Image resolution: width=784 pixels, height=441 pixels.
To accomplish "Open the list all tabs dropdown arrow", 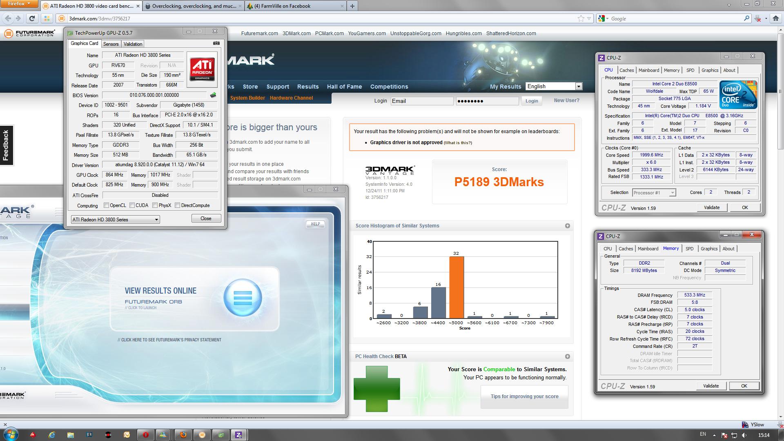I will click(729, 5).
